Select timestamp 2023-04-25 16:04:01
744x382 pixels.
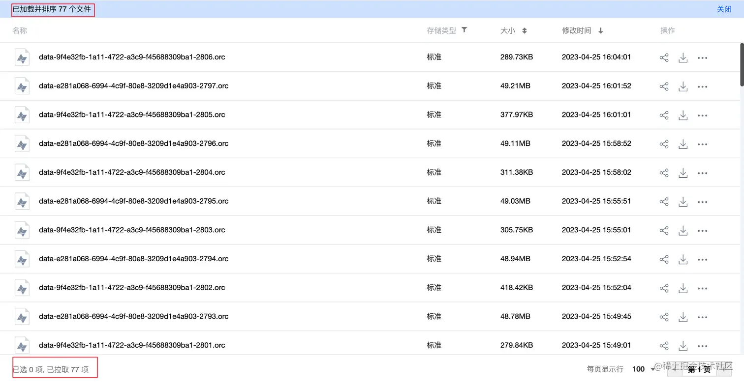(596, 57)
